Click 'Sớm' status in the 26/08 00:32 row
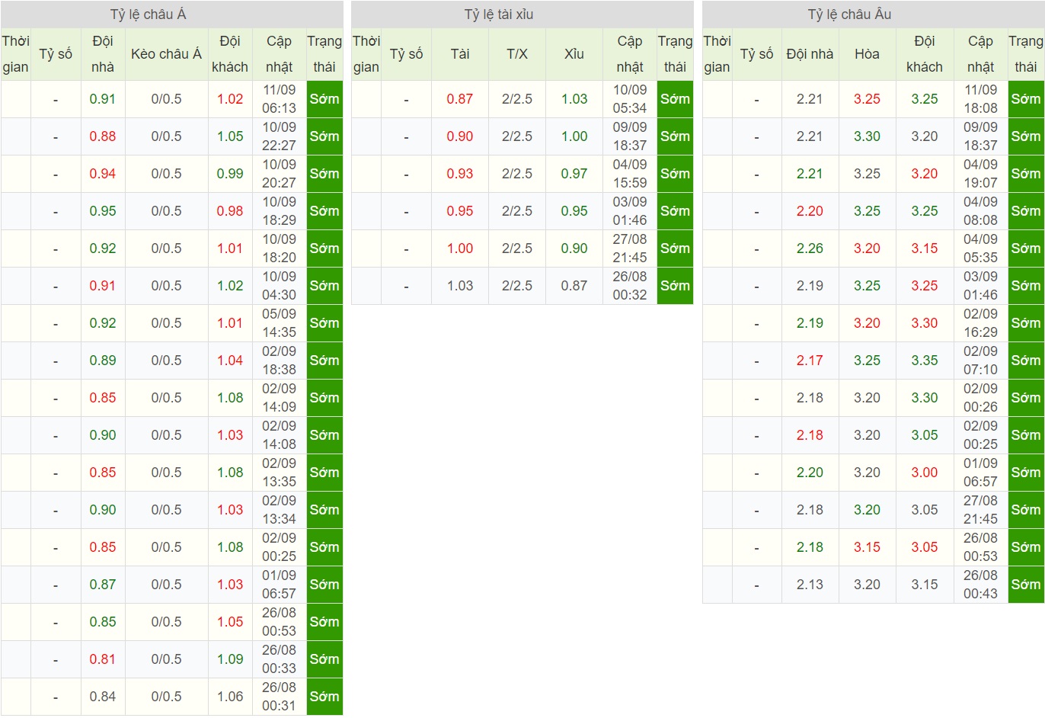Image resolution: width=1045 pixels, height=718 pixels. [675, 286]
